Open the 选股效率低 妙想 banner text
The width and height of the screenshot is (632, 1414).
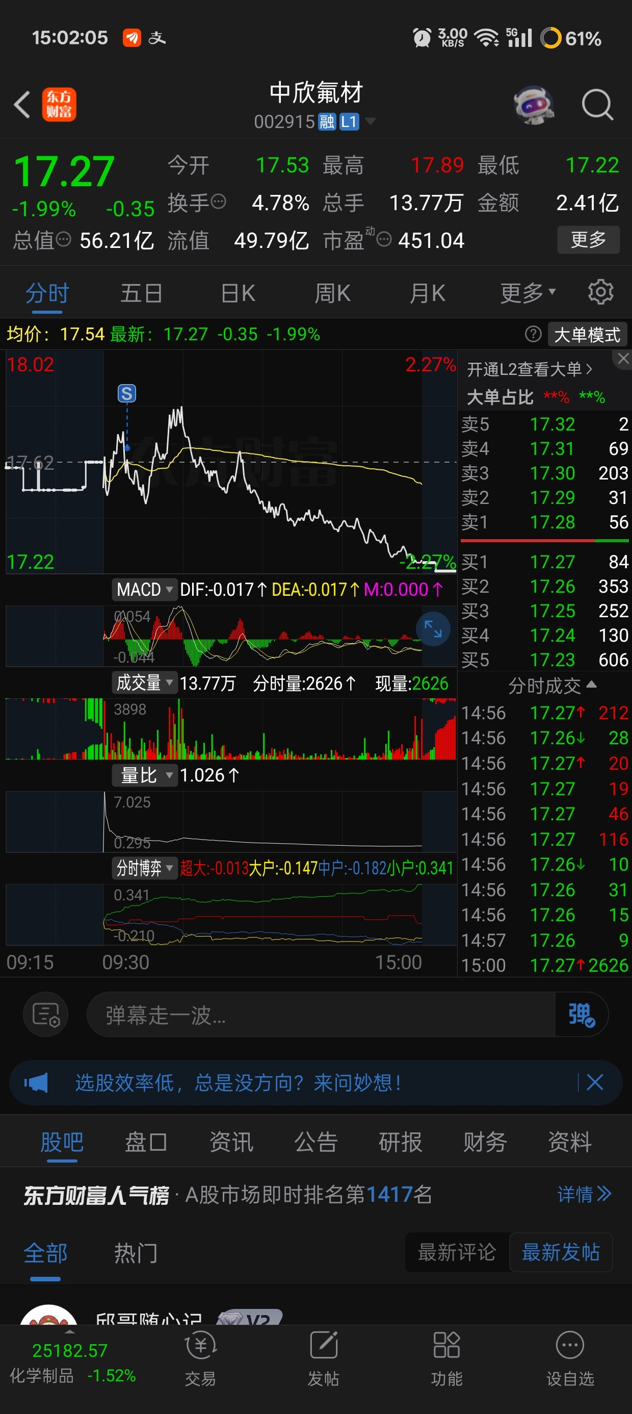pos(238,1082)
